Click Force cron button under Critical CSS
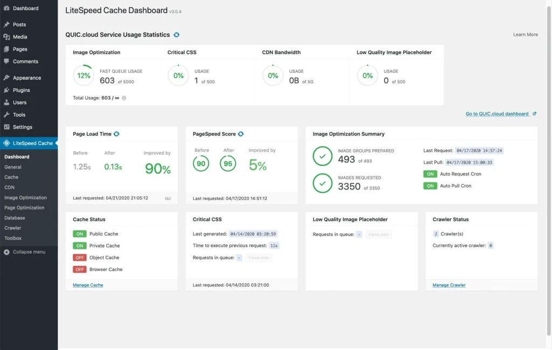 pos(259,258)
